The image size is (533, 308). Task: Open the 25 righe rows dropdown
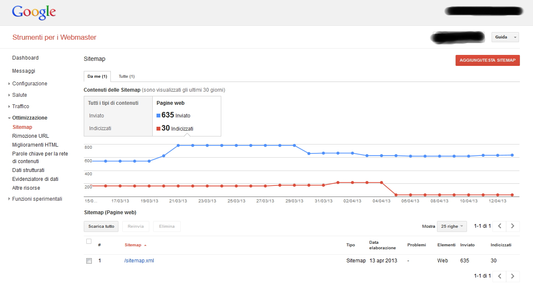click(x=452, y=226)
